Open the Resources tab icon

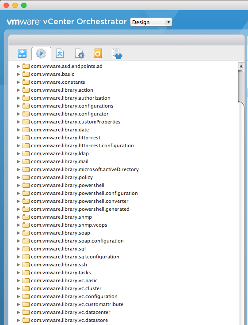[60, 53]
